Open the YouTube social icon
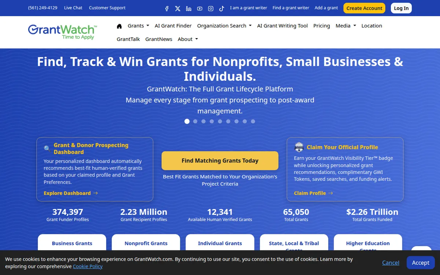This screenshot has height=275, width=440. point(199,8)
